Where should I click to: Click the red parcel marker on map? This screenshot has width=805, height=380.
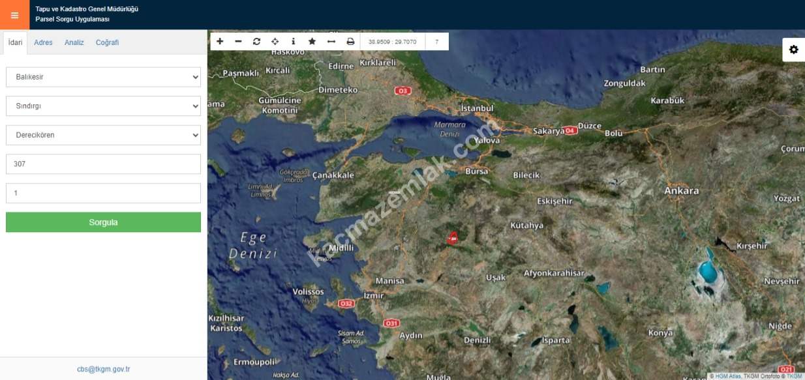pos(453,239)
